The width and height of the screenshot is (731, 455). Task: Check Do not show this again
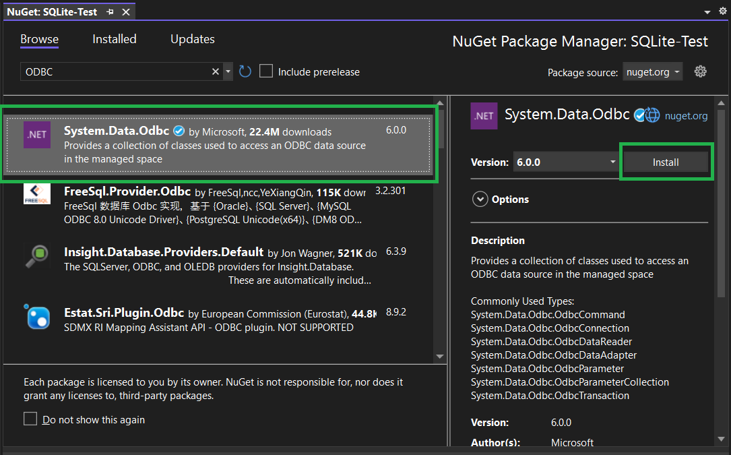tap(30, 419)
